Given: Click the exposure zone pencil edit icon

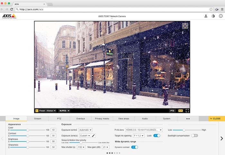Looking at the screenshot, I should click(x=94, y=135).
